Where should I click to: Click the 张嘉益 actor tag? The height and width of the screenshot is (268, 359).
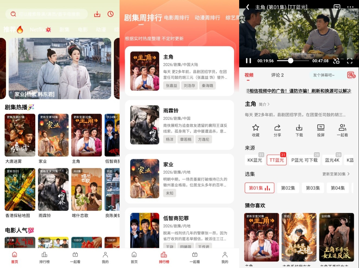tap(171, 86)
